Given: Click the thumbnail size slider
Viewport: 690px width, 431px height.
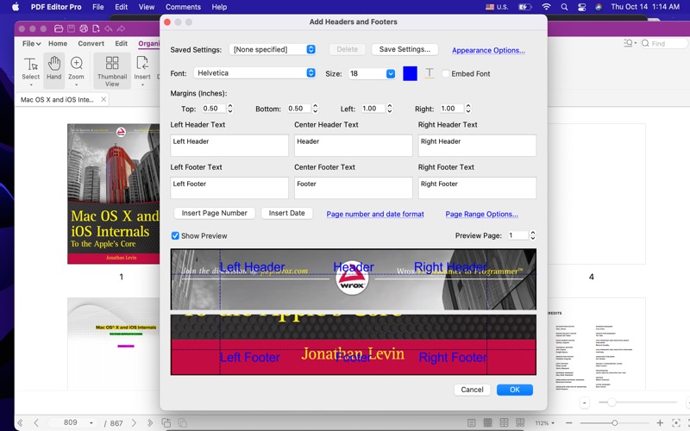Looking at the screenshot, I should 637,403.
